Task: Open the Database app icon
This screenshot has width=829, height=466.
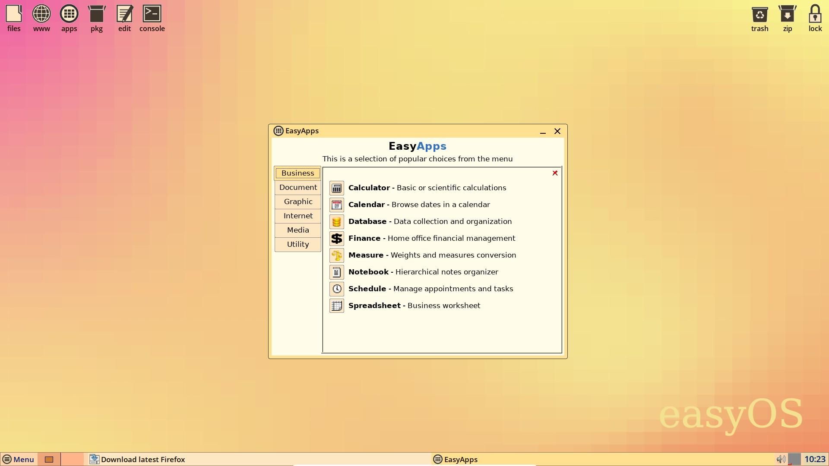Action: [336, 221]
